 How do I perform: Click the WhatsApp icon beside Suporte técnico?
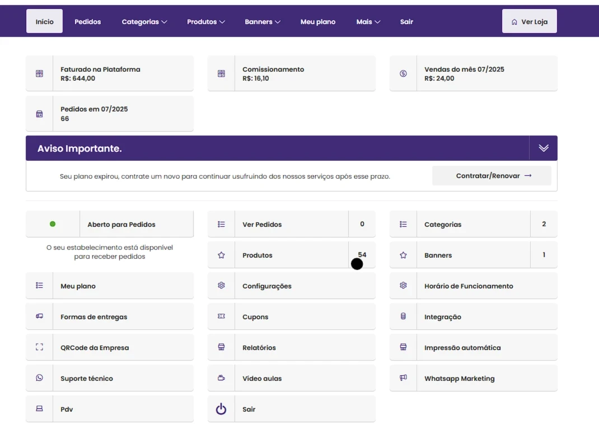[39, 378]
